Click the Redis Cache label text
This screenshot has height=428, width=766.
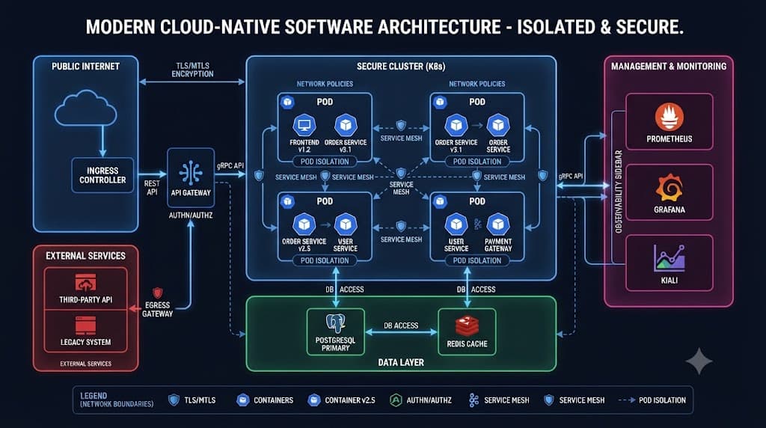click(467, 344)
